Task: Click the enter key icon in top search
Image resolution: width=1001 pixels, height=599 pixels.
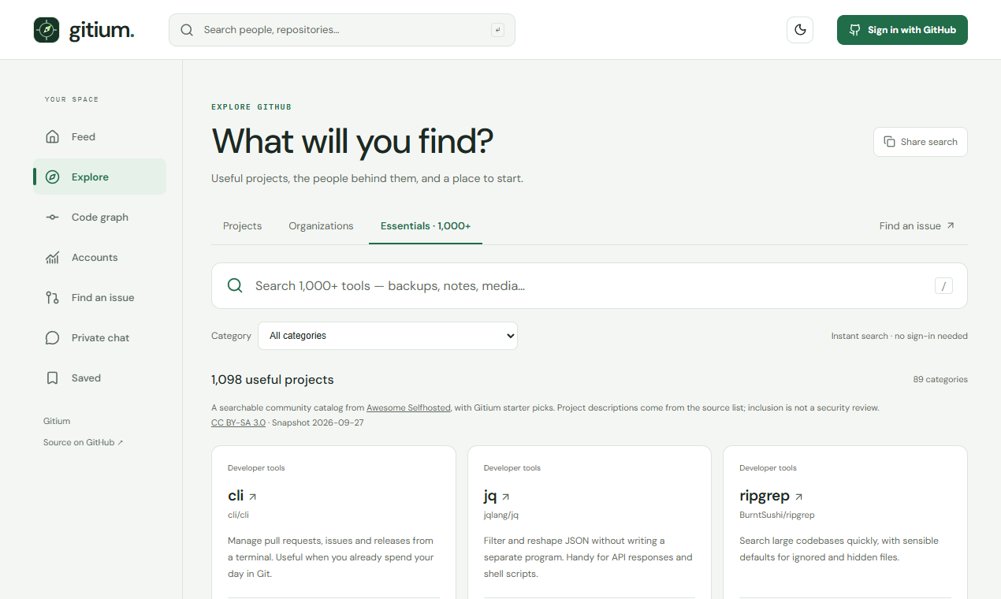Action: 497,30
